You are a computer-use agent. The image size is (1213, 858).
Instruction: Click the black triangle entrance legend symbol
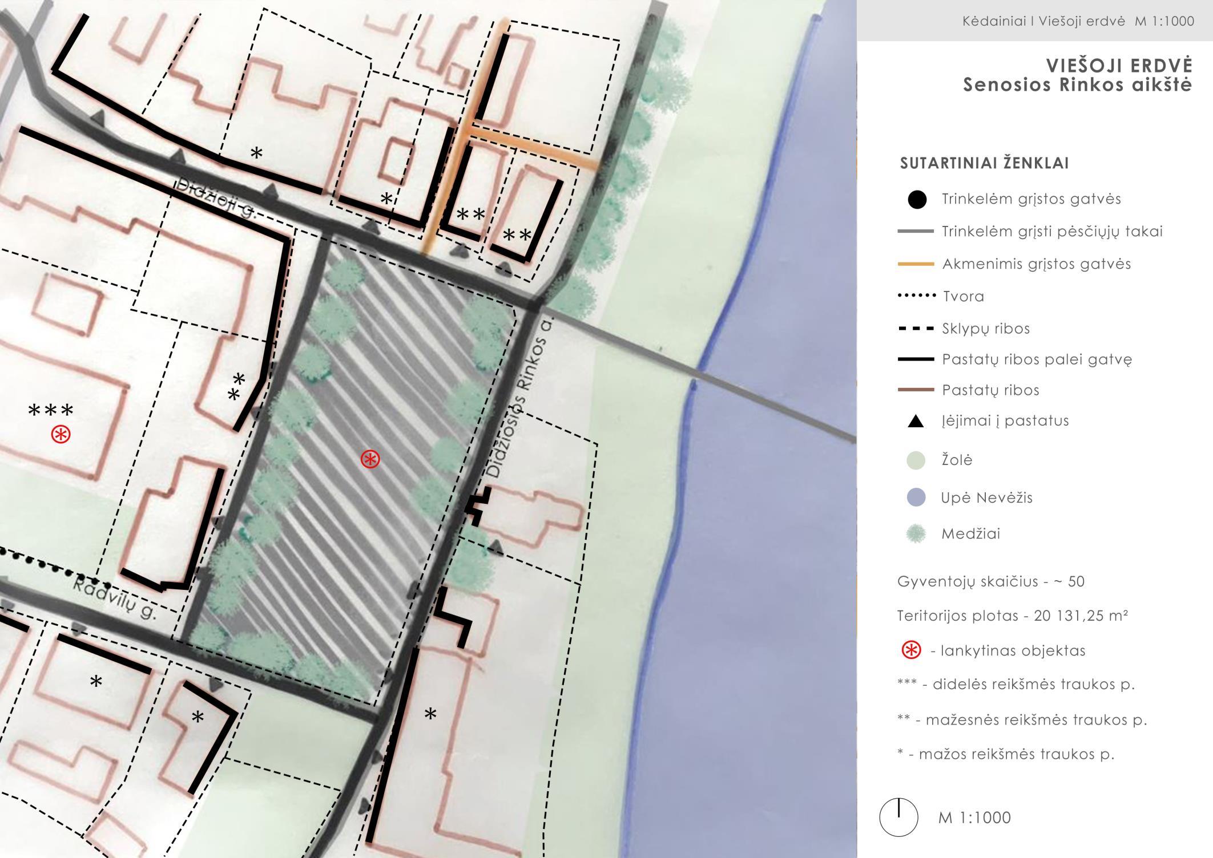coord(916,422)
